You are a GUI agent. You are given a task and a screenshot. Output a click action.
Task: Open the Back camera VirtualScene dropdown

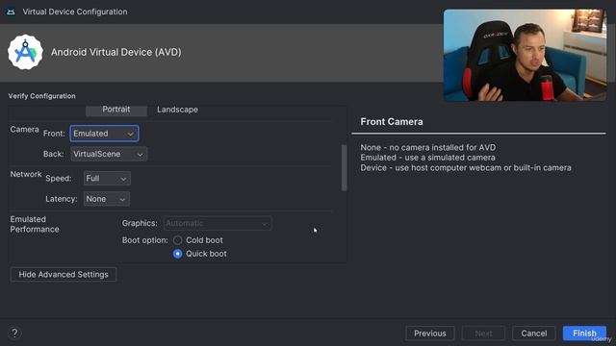(109, 154)
